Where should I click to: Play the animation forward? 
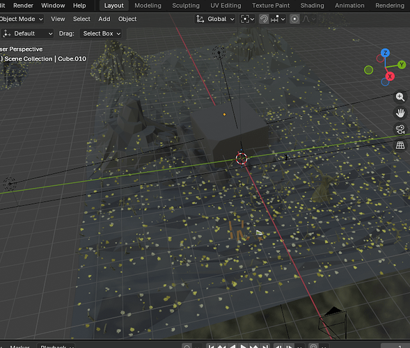pyautogui.click(x=243, y=346)
